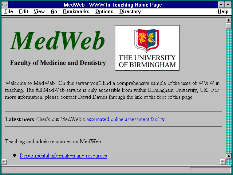
Task: Open the Options menu
Action: (104, 12)
